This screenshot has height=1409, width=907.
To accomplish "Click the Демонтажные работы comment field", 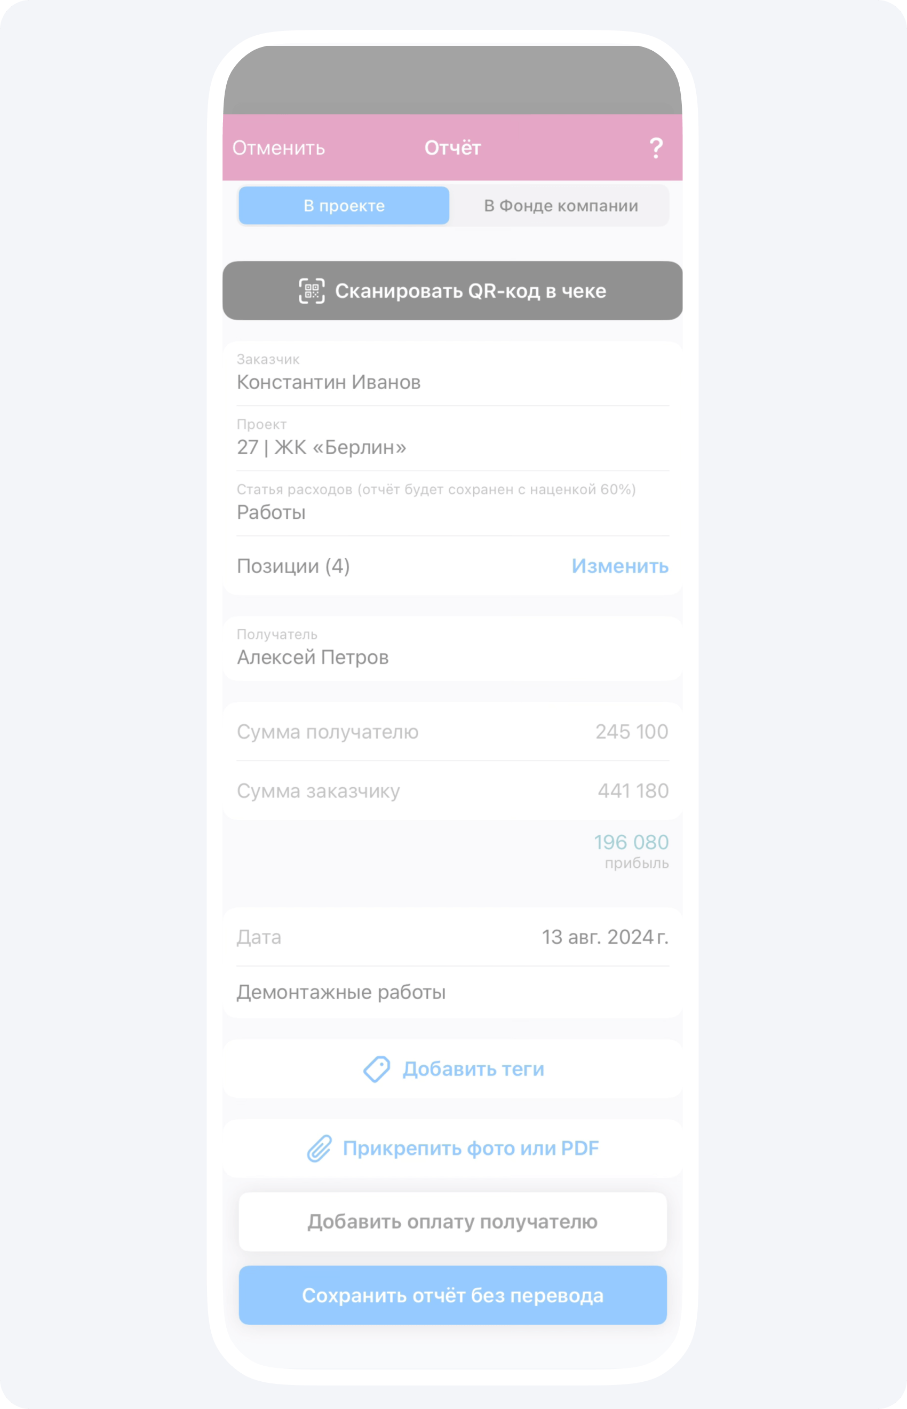I will [452, 993].
